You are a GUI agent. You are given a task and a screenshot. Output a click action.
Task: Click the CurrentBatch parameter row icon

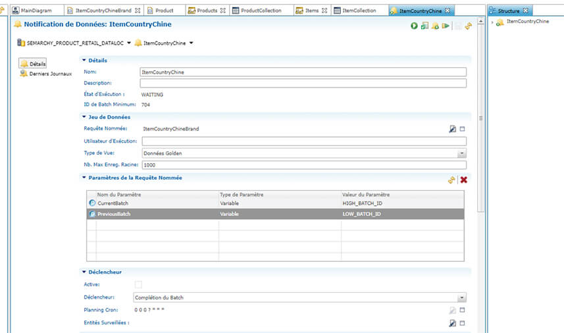[92, 204]
